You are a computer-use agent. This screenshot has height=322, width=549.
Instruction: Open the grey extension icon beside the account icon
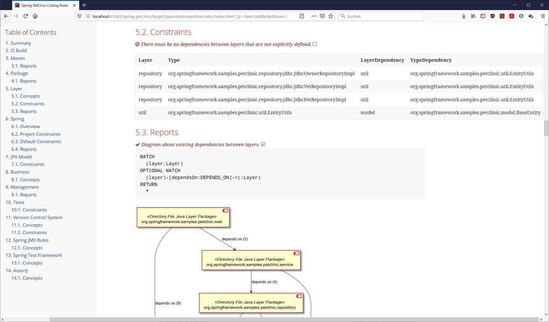[531, 16]
